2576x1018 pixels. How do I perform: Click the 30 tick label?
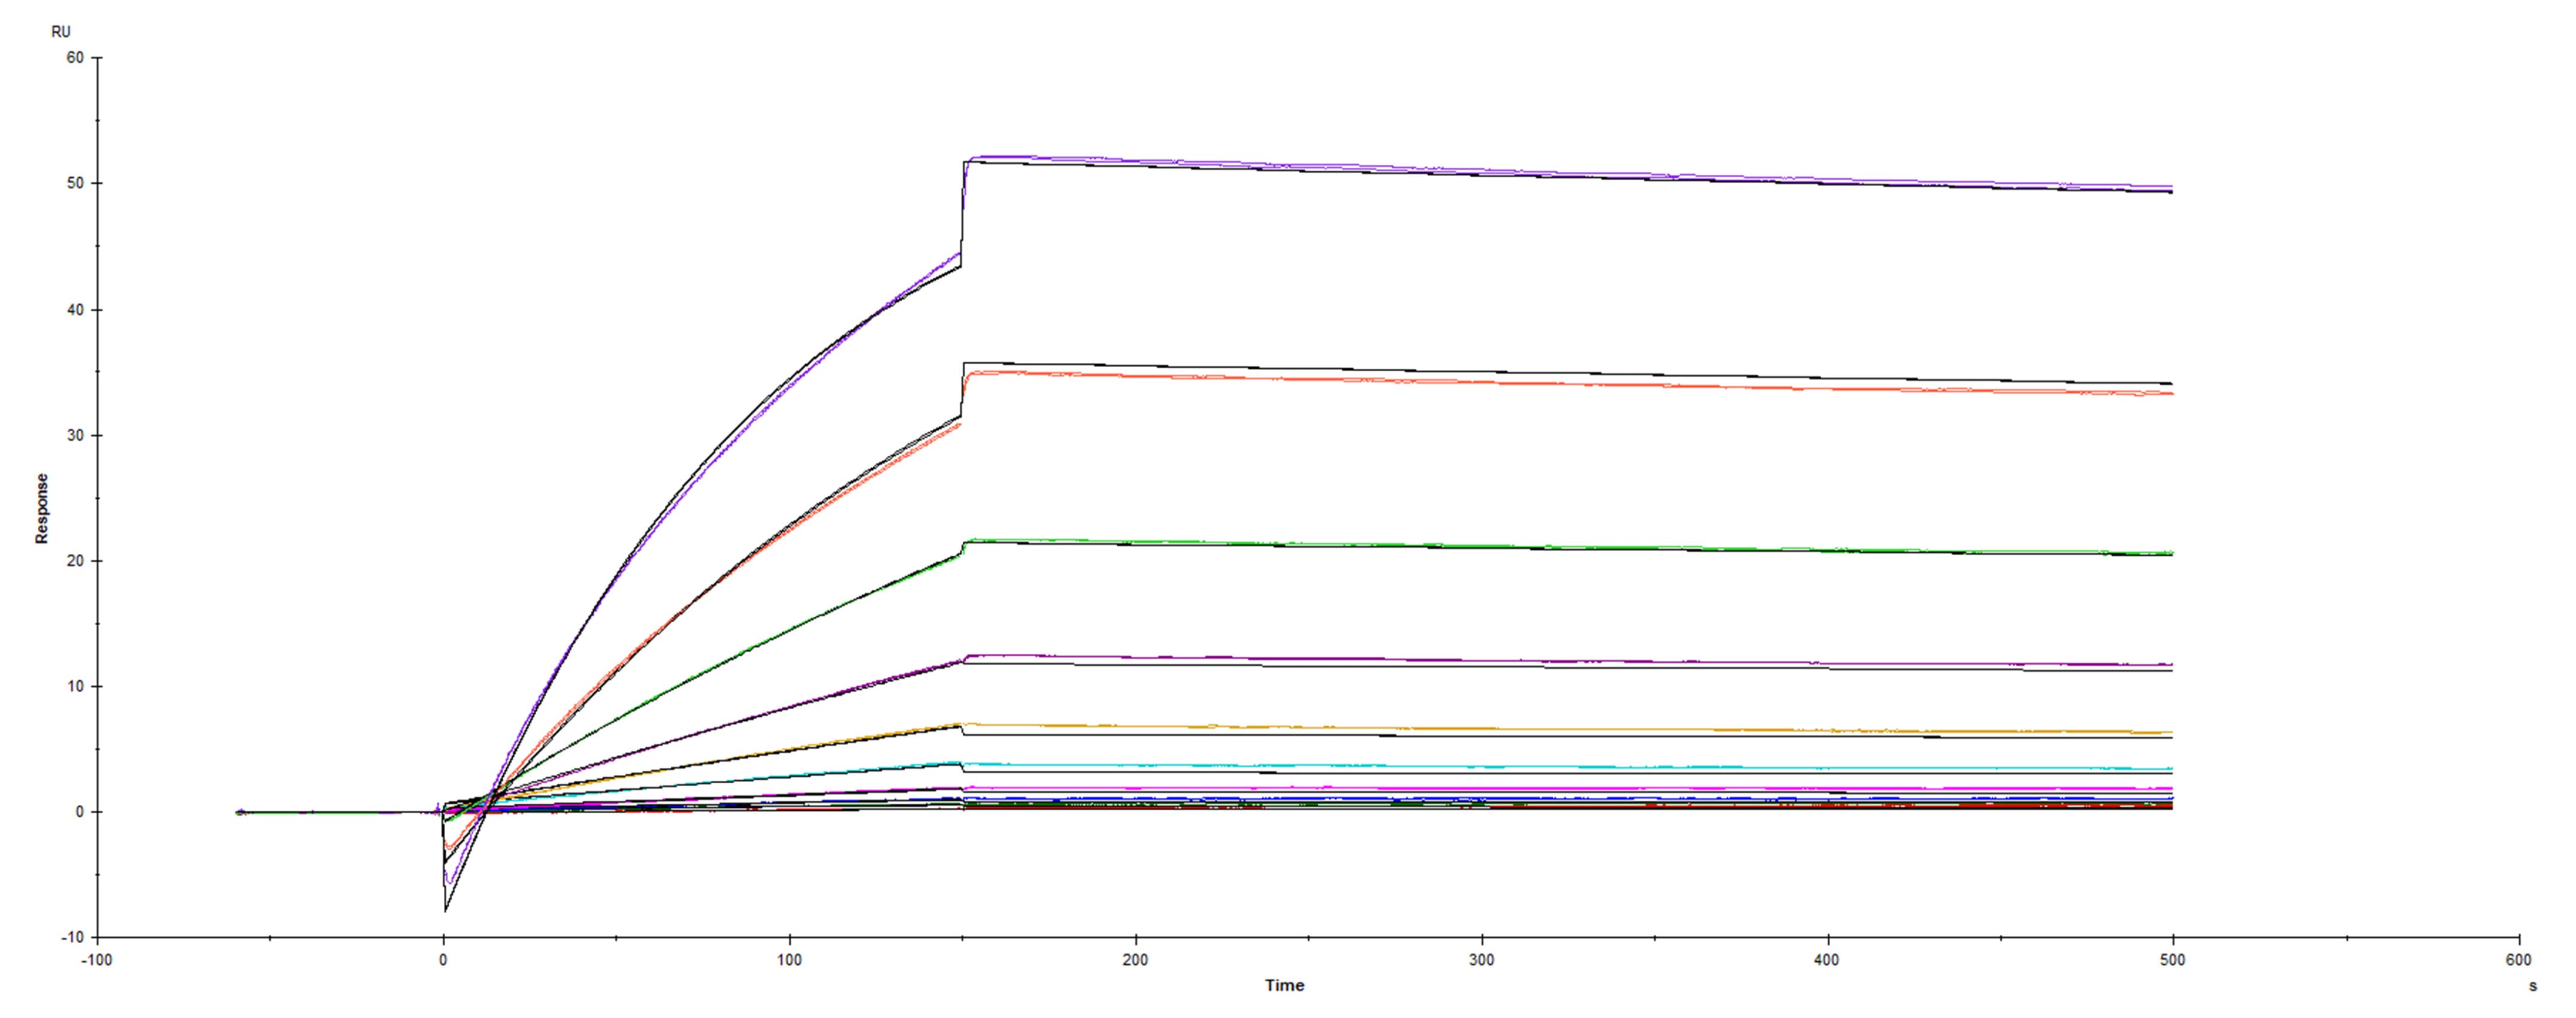coord(75,435)
